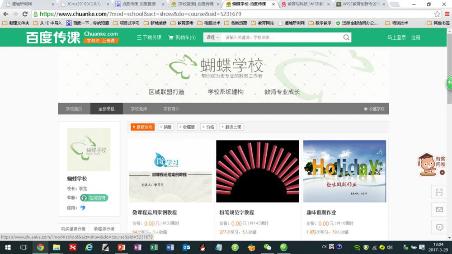452x254 pixels.
Task: Click the 购物车 shopping cart icon
Action: [171, 38]
